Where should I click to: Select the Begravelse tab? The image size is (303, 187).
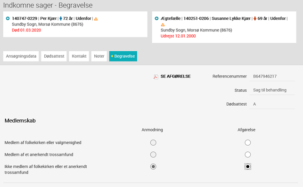pyautogui.click(x=123, y=56)
